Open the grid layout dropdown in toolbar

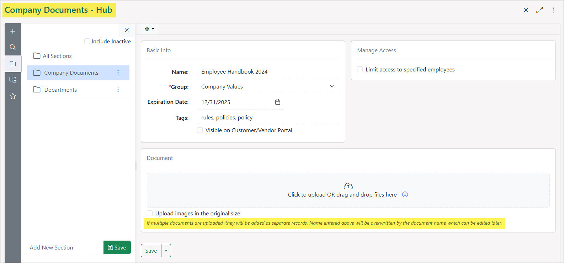149,29
